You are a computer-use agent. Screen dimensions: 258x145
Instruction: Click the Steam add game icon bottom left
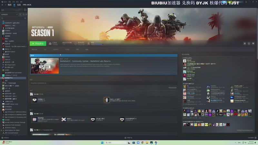coord(2,138)
